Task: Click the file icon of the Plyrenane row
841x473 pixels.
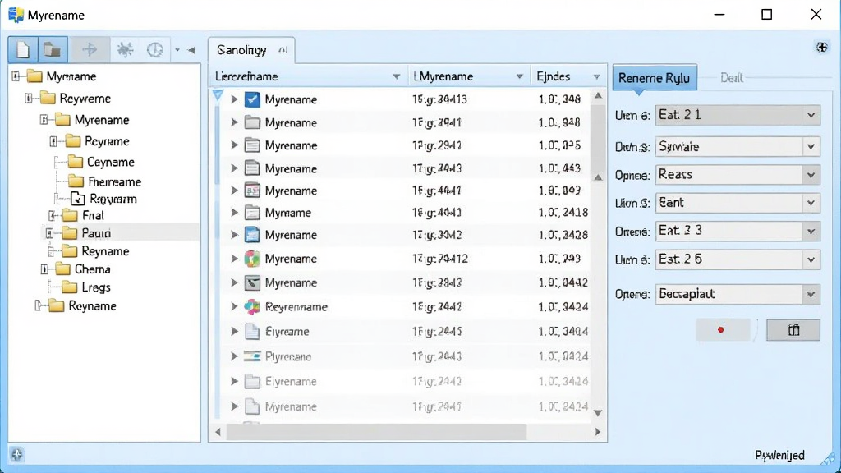Action: 252,356
